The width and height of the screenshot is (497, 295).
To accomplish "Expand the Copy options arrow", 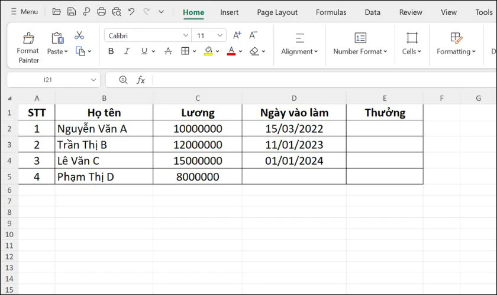I will 90,51.
